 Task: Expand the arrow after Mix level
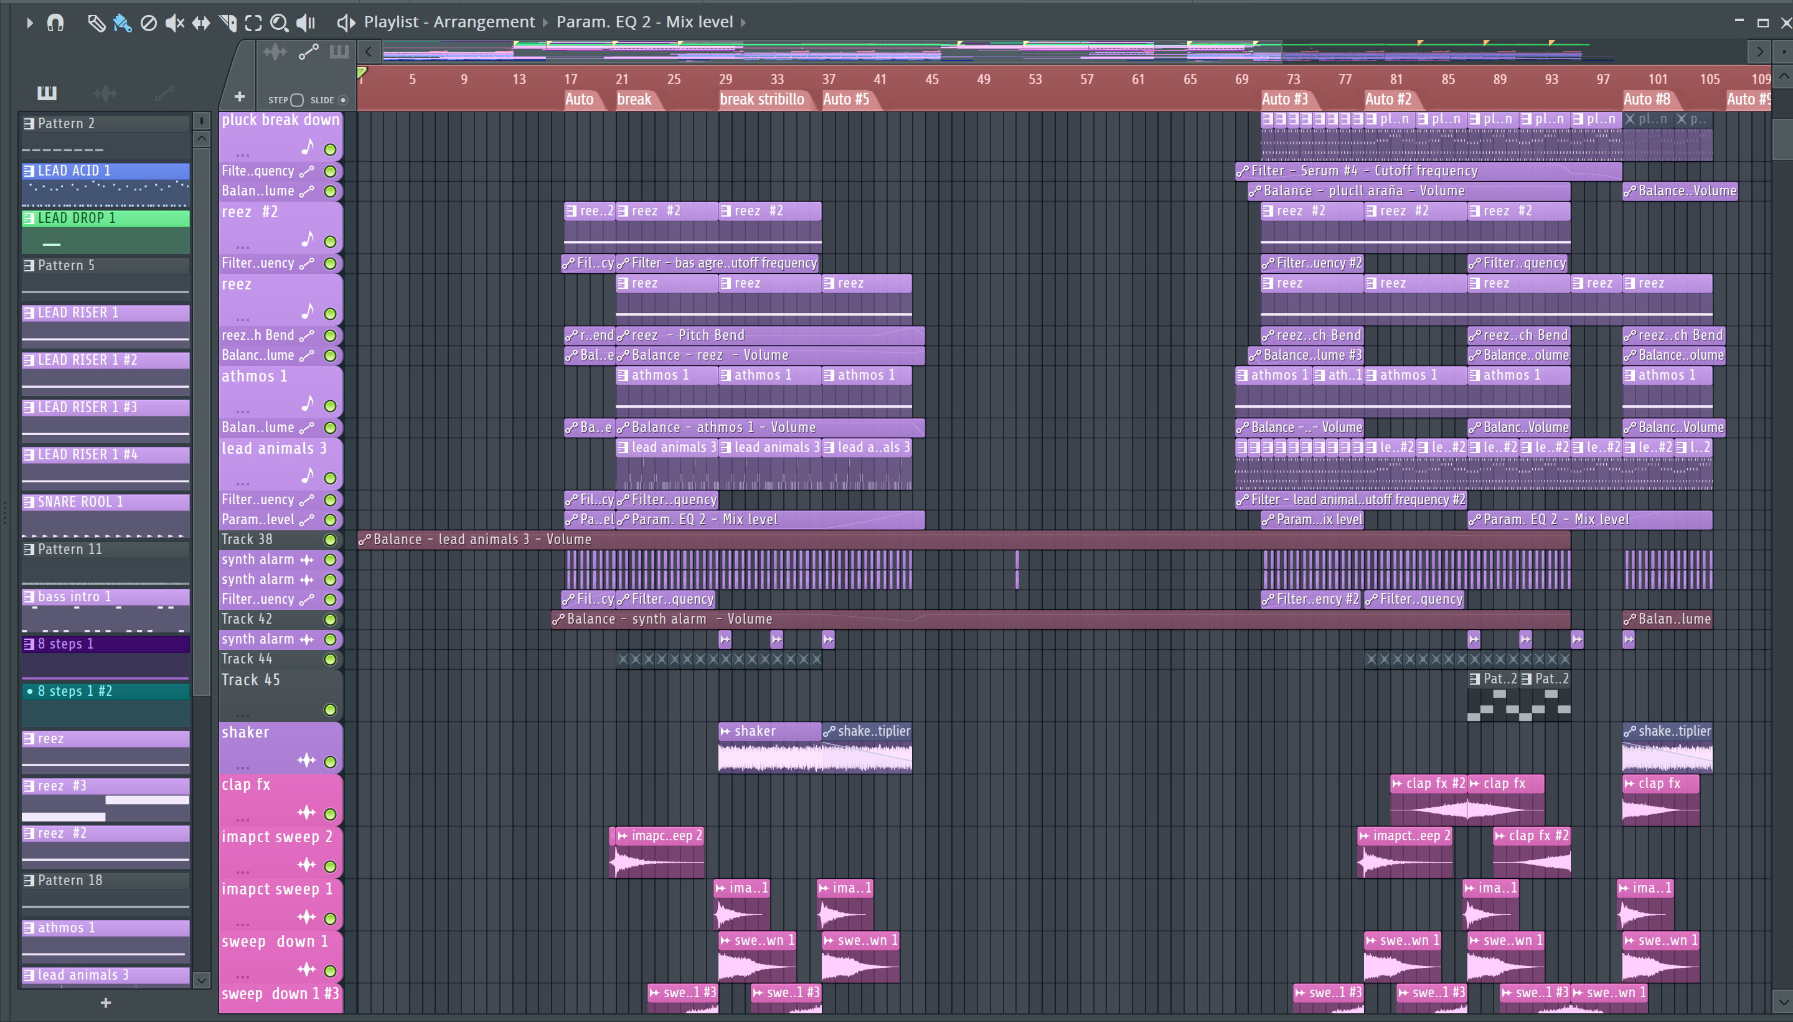pyautogui.click(x=743, y=22)
